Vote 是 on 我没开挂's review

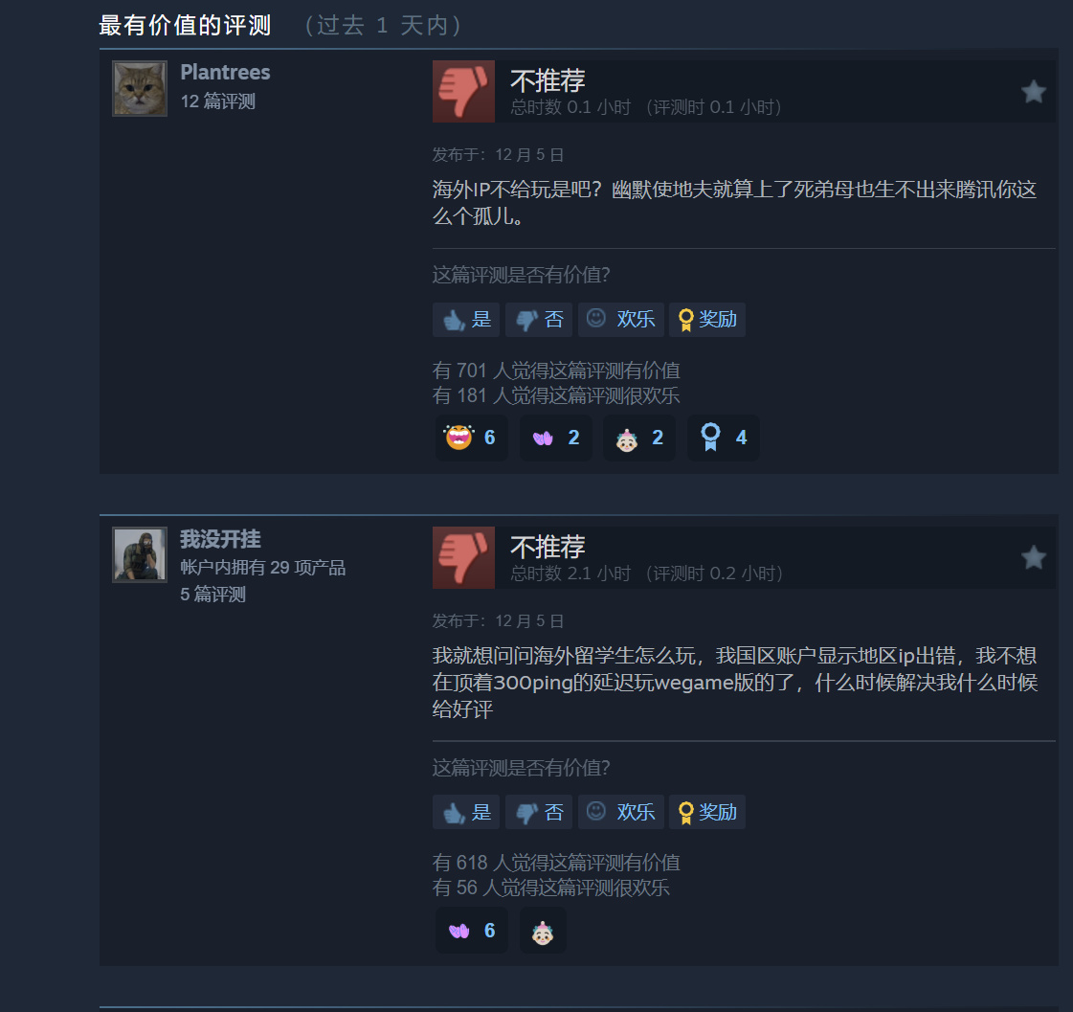[466, 812]
